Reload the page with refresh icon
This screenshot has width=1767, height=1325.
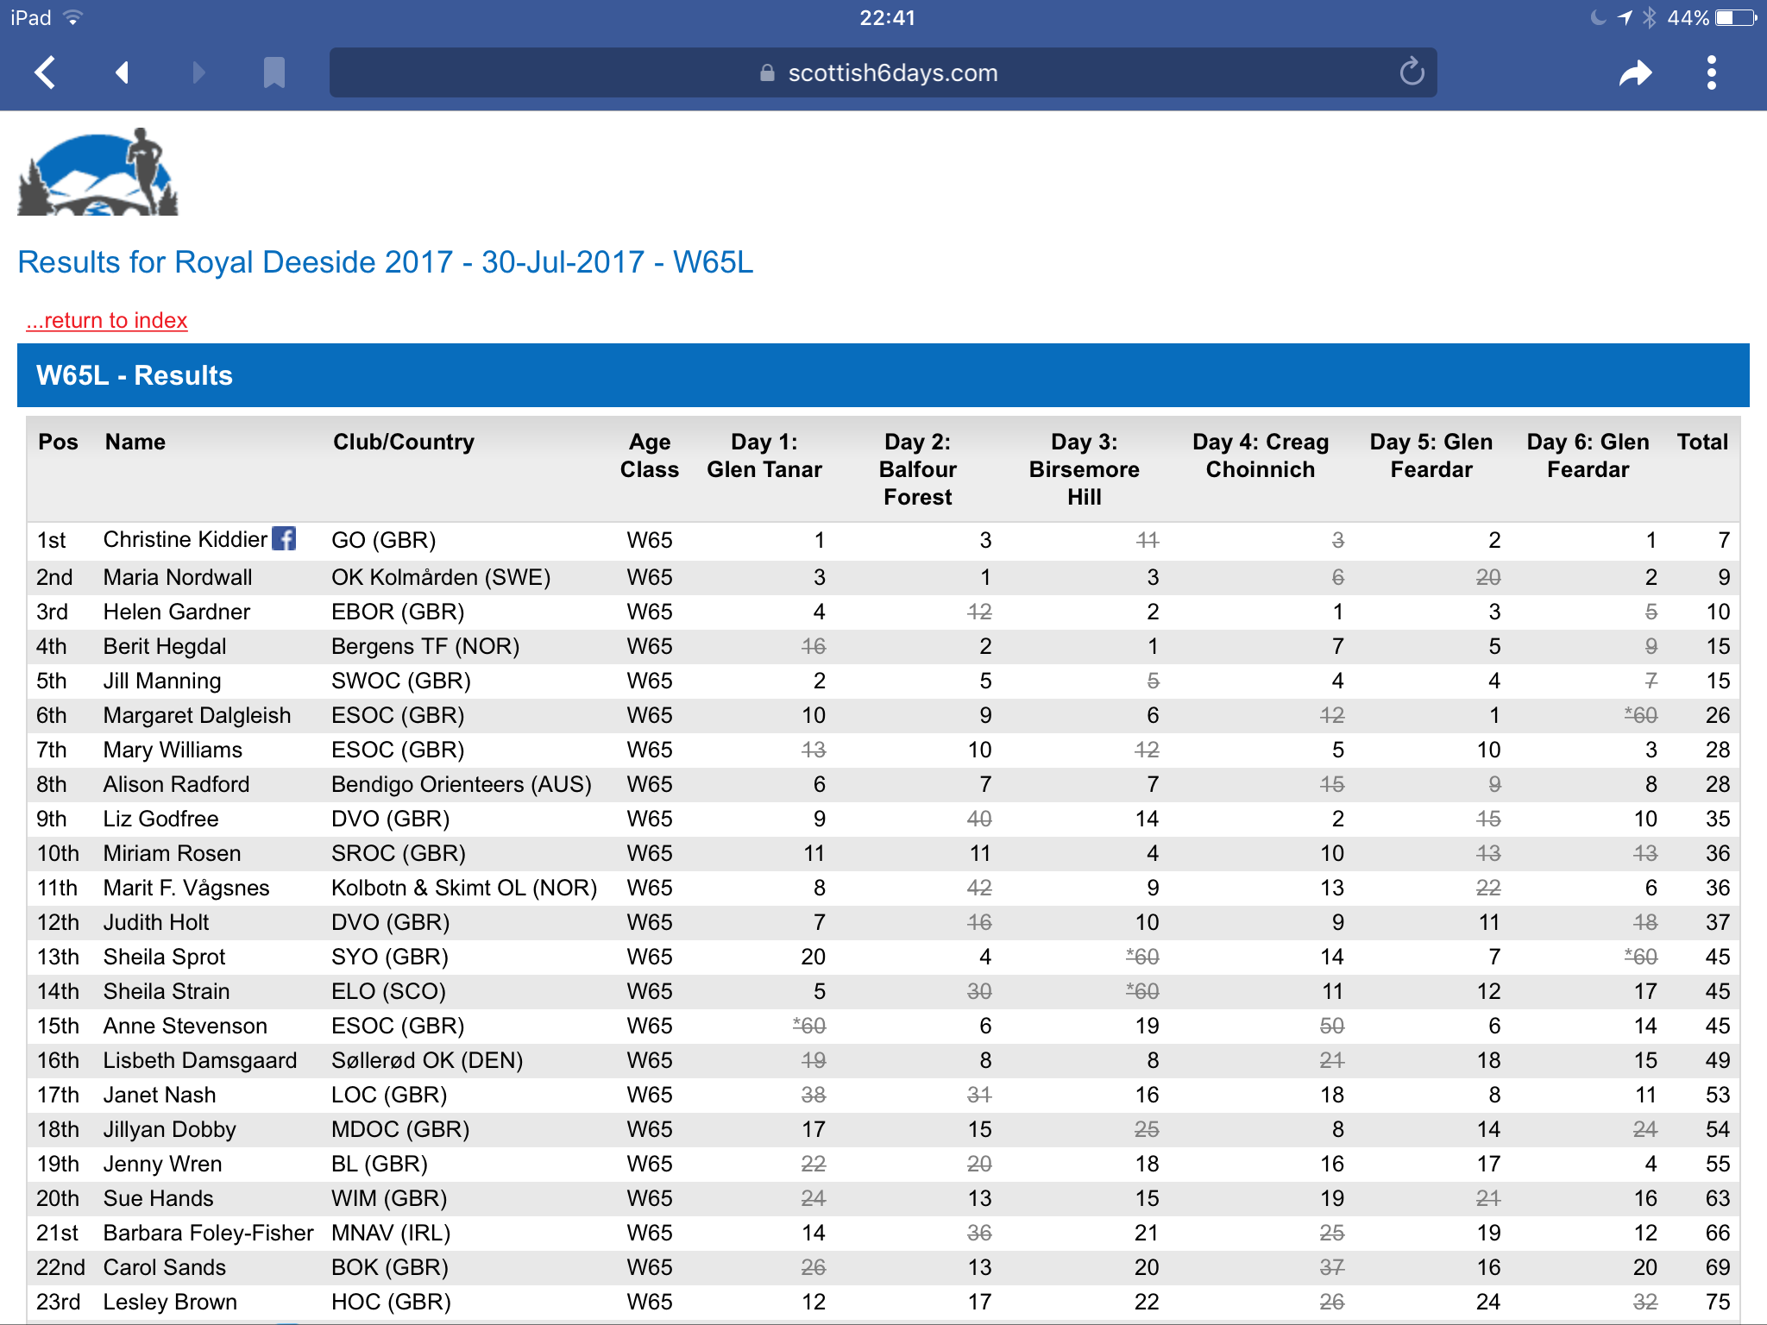point(1412,72)
